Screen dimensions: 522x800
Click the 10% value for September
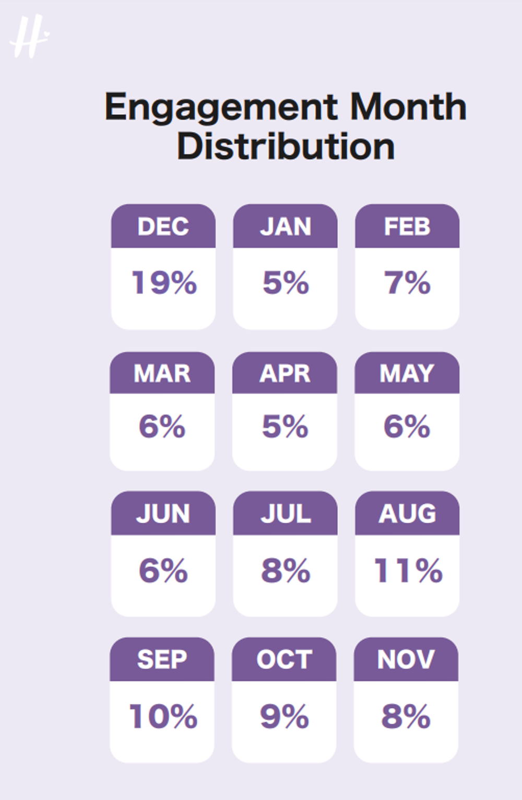pyautogui.click(x=163, y=716)
